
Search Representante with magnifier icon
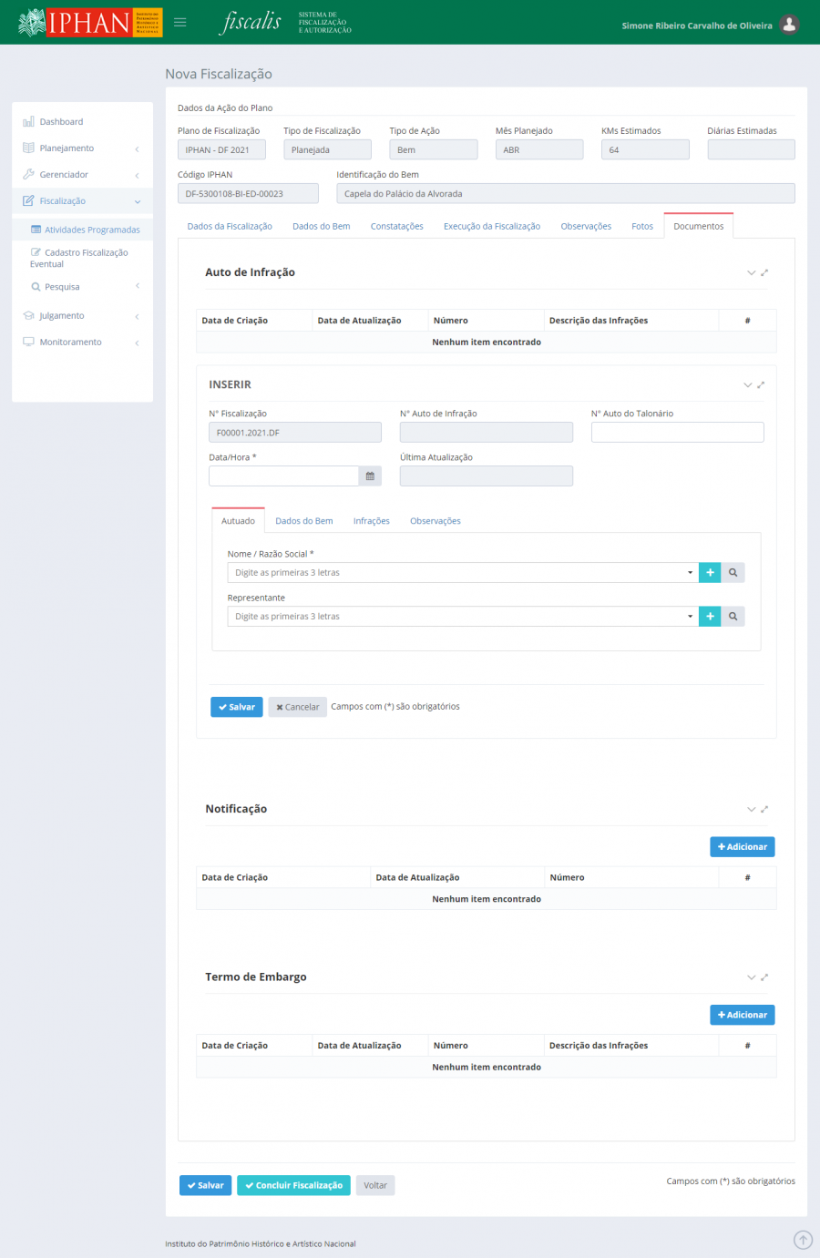[733, 617]
